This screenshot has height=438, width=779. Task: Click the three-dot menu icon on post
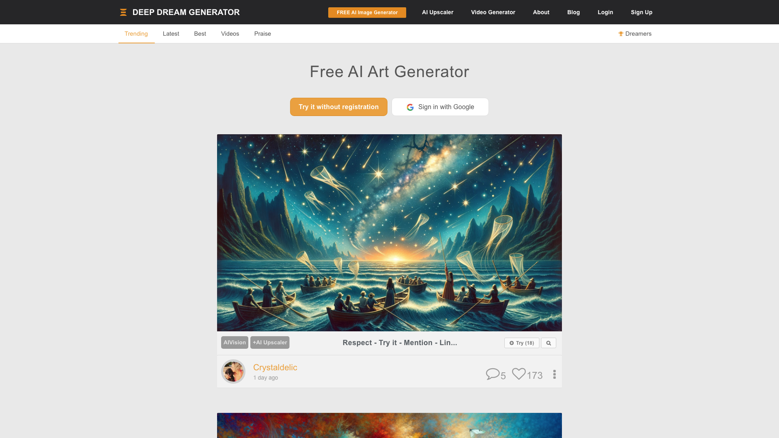(554, 374)
